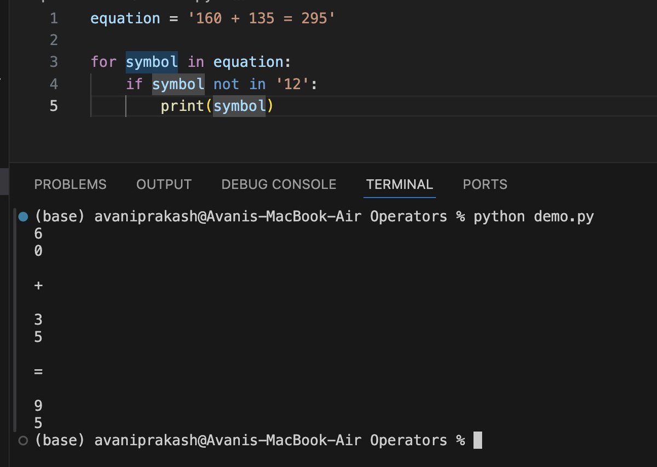The image size is (657, 467).
Task: Click the string '160 + 135 = 295'
Action: 261,18
